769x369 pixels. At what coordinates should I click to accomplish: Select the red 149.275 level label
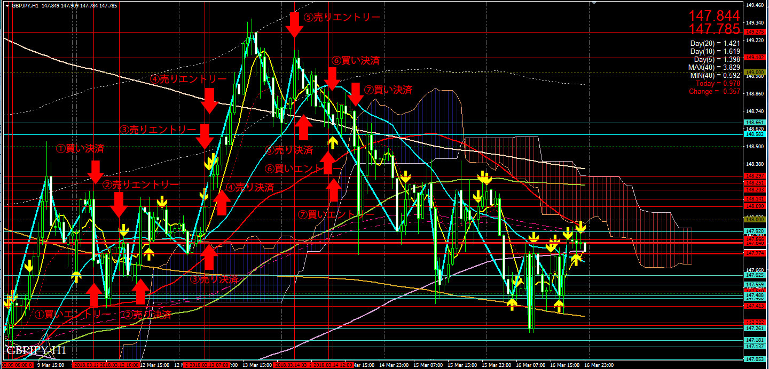click(x=754, y=32)
